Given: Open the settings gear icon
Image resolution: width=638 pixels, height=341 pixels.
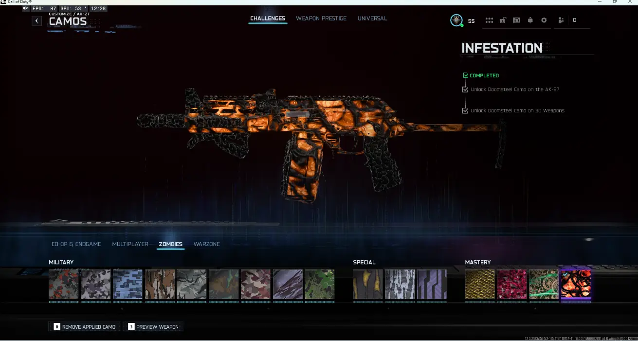Looking at the screenshot, I should [544, 20].
